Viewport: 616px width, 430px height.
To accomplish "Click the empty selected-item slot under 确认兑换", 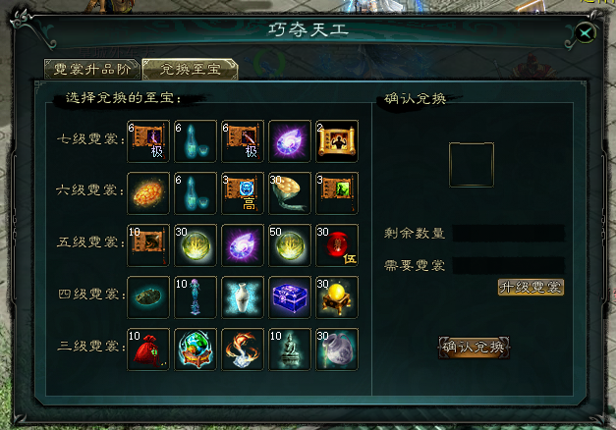I will tap(472, 165).
